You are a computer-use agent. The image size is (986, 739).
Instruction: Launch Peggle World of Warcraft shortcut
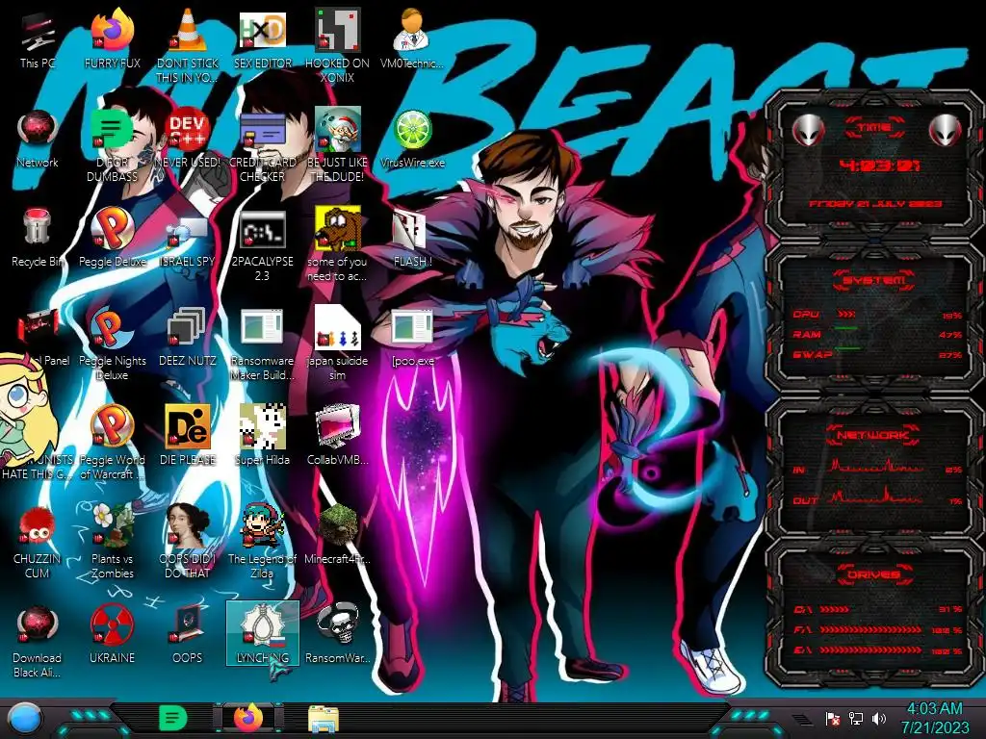(112, 441)
